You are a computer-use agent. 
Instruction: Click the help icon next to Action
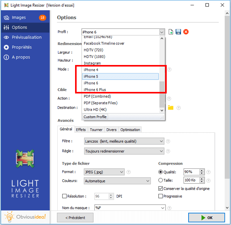[x=169, y=98]
